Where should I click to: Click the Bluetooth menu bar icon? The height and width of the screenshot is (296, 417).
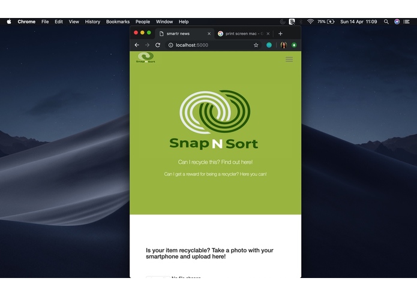coord(301,22)
